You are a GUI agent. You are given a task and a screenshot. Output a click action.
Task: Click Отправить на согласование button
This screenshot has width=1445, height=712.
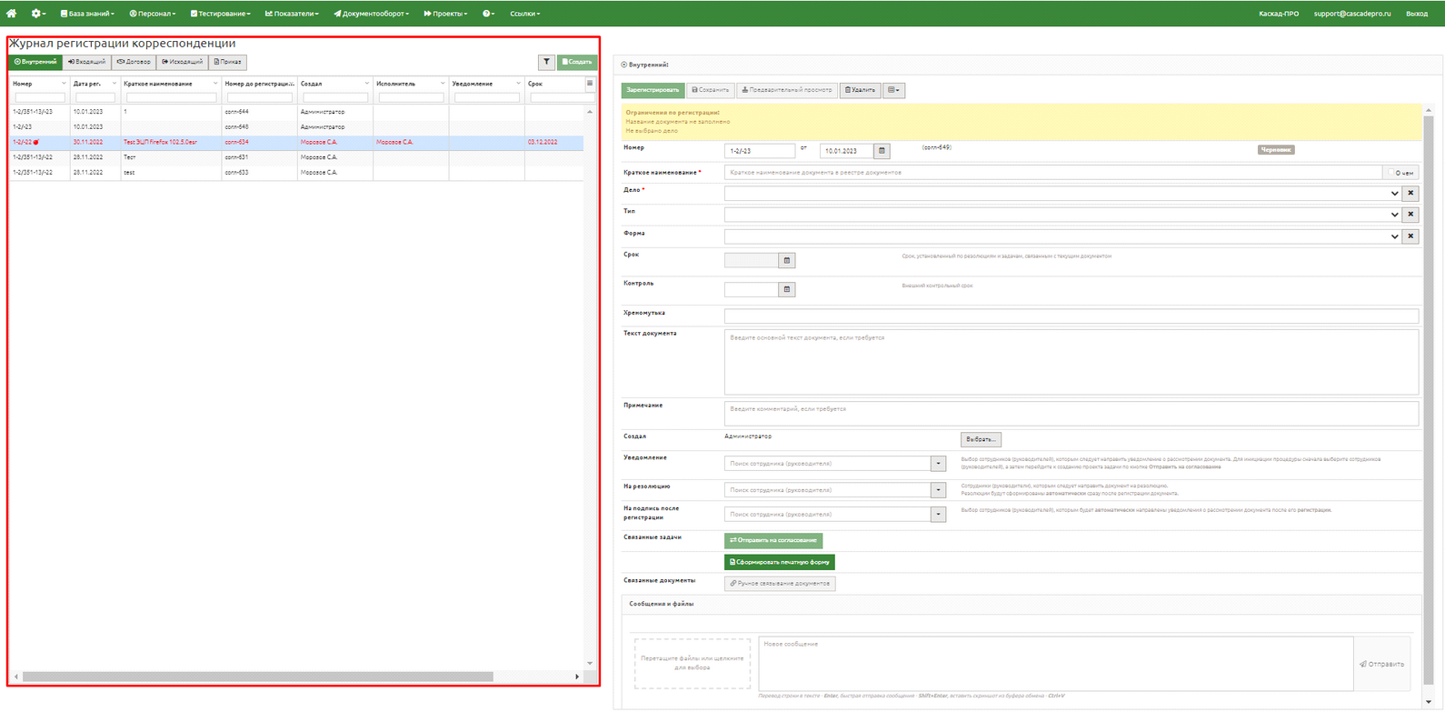(x=773, y=540)
